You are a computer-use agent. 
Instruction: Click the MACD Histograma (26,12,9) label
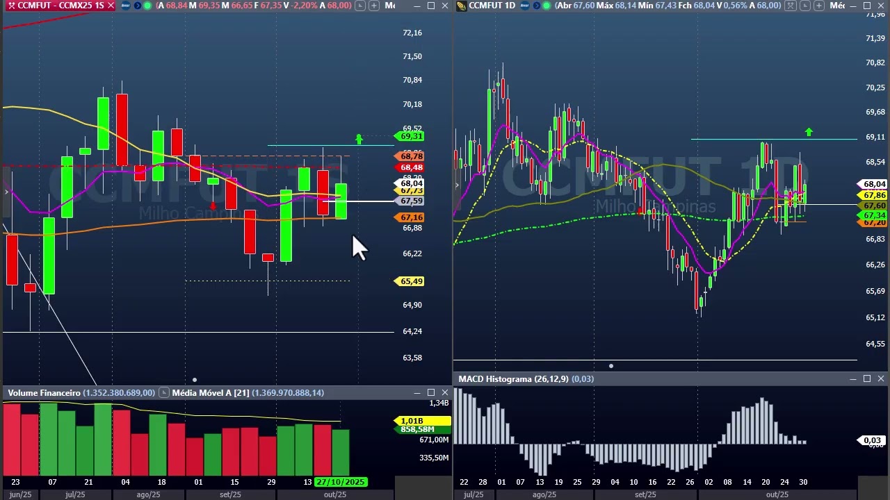click(x=513, y=379)
